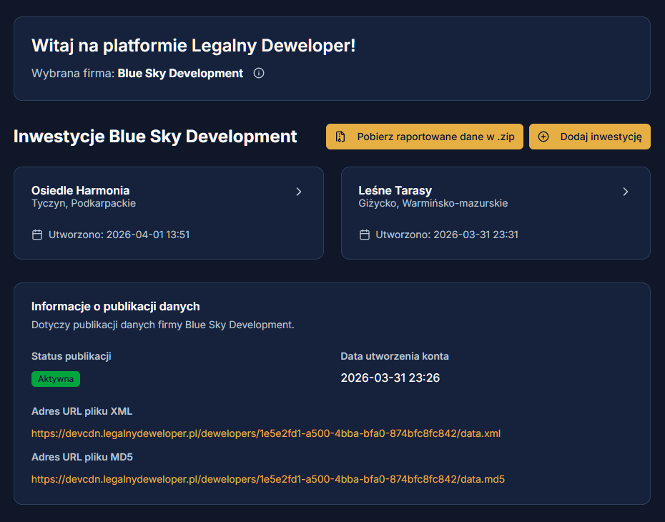
Task: Select the Leśne Tarasy investment title
Action: coord(395,190)
